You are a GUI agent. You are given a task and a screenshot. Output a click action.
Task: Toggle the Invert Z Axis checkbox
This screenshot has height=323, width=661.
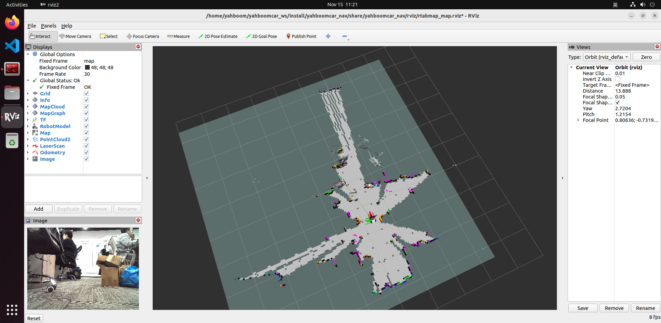pyautogui.click(x=618, y=79)
